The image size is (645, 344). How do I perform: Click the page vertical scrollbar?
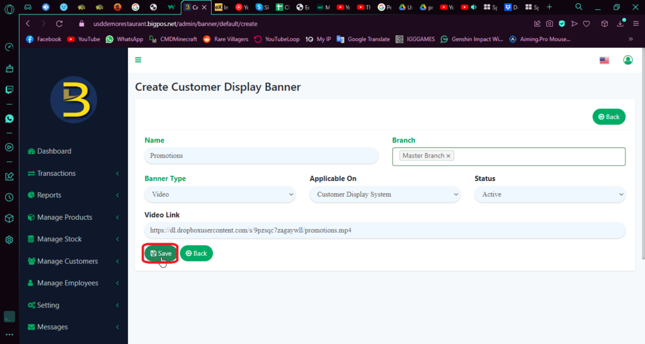[x=643, y=154]
